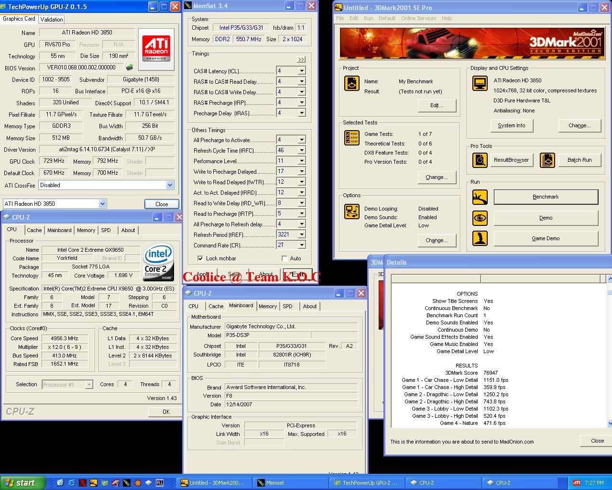Click the Game Demo joystick icon

point(480,238)
